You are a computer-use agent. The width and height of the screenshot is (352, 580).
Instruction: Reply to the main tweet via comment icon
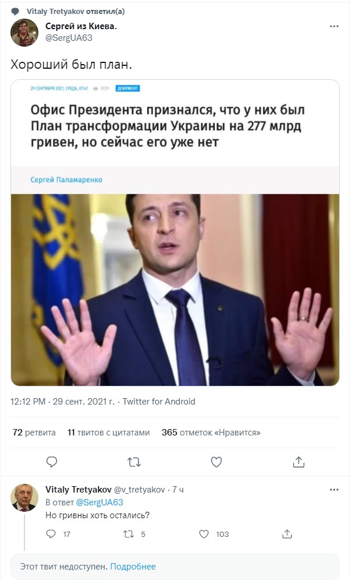pyautogui.click(x=52, y=462)
